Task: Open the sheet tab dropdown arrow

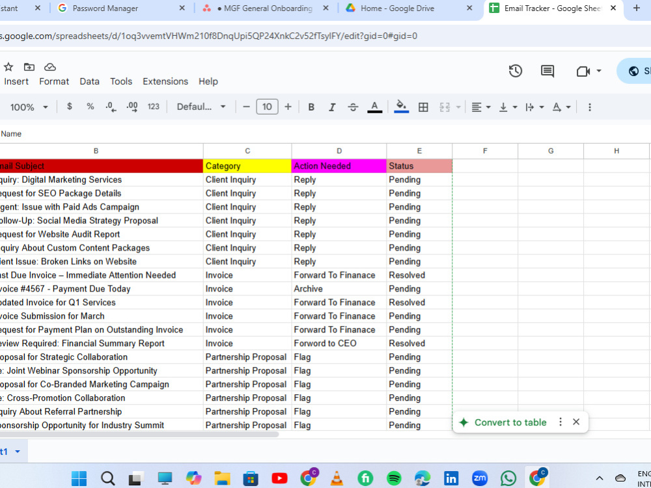Action: click(x=18, y=452)
